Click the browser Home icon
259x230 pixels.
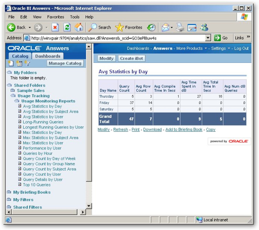point(79,28)
